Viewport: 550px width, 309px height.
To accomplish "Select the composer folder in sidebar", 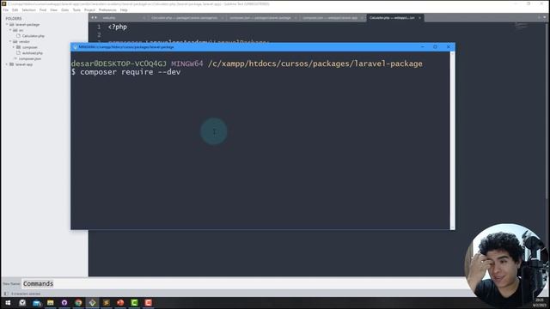I will coord(29,47).
